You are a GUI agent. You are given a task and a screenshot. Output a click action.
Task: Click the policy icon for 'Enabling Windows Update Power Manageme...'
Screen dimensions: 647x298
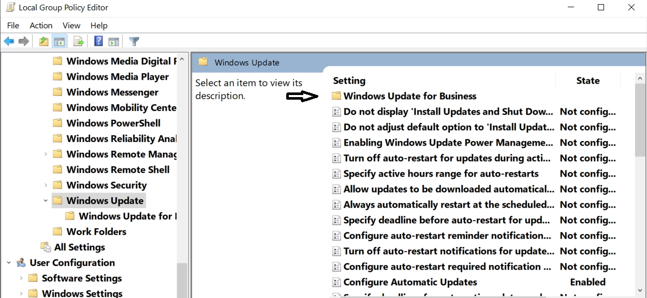coord(336,143)
